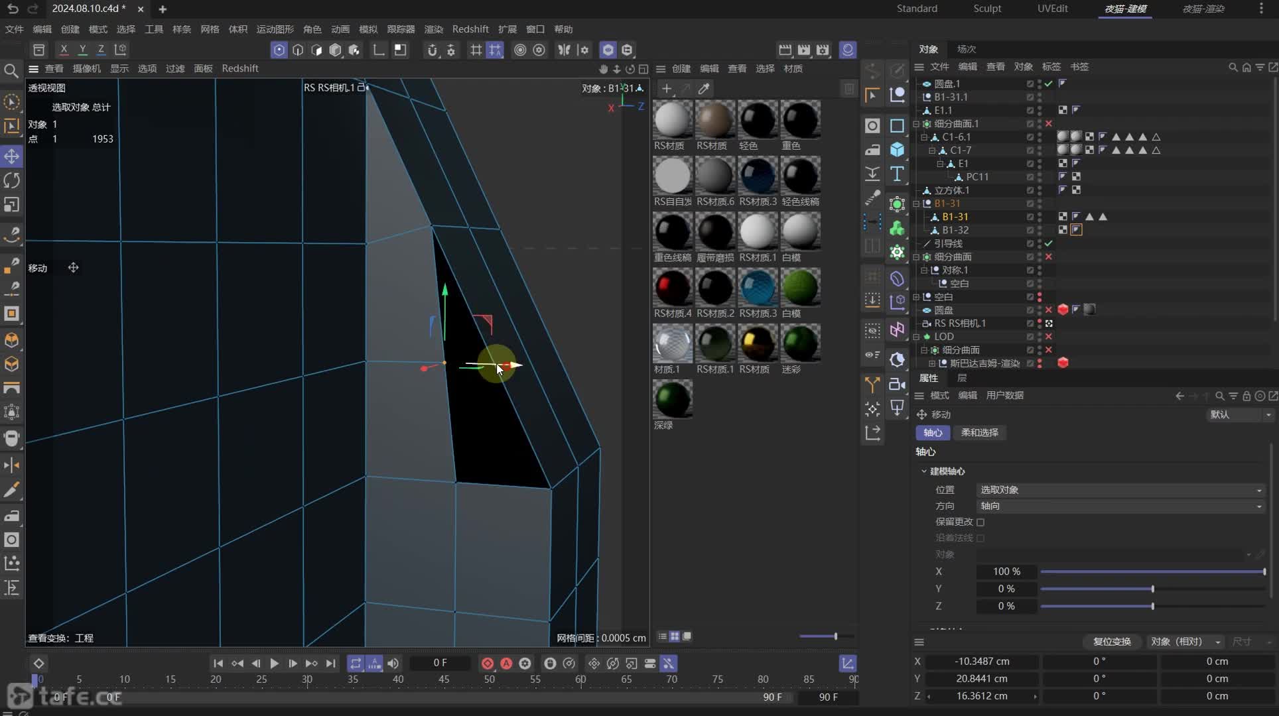Click the attribute manager back arrow
Image resolution: width=1279 pixels, height=716 pixels.
tap(1179, 396)
